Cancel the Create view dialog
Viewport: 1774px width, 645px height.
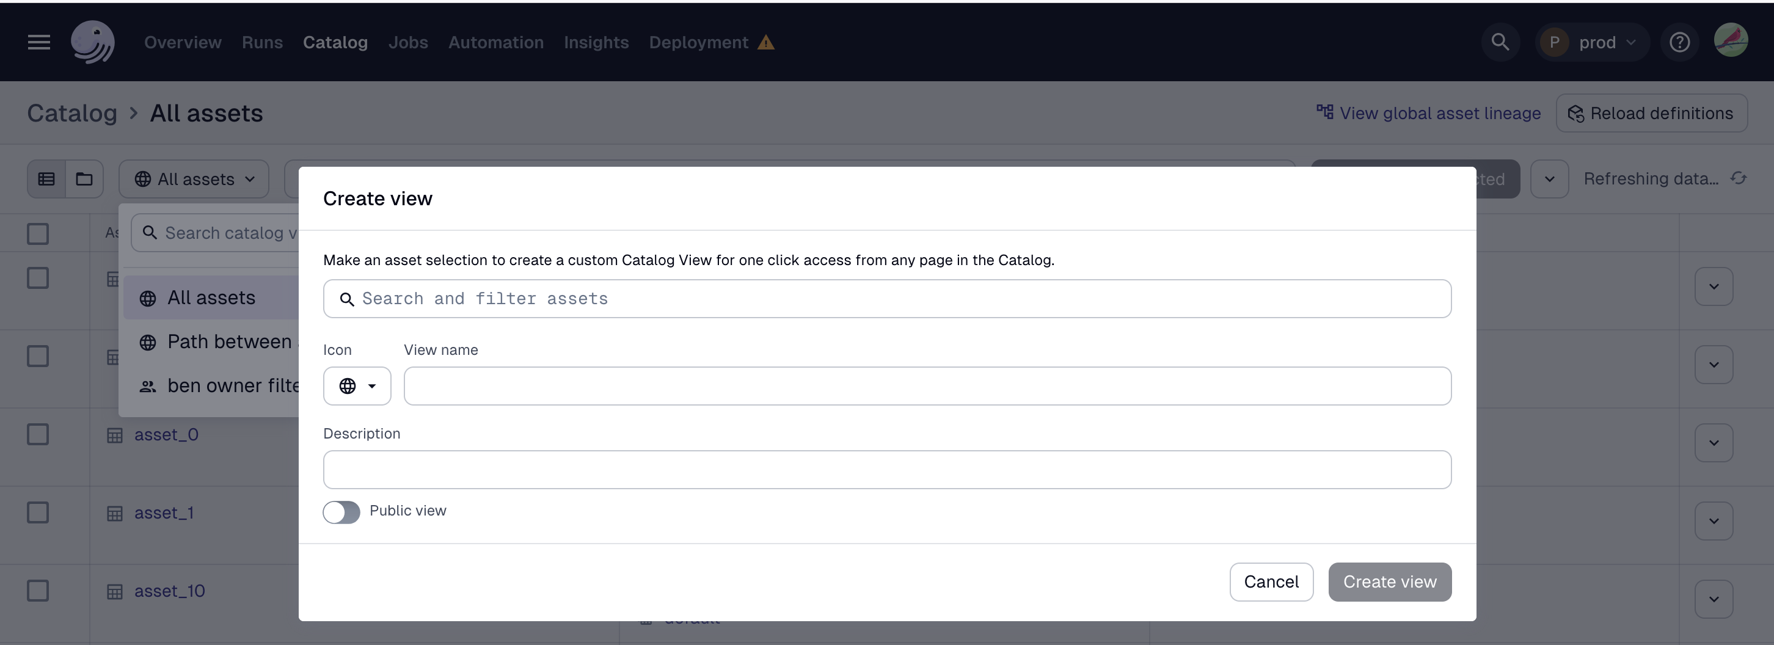click(x=1271, y=581)
